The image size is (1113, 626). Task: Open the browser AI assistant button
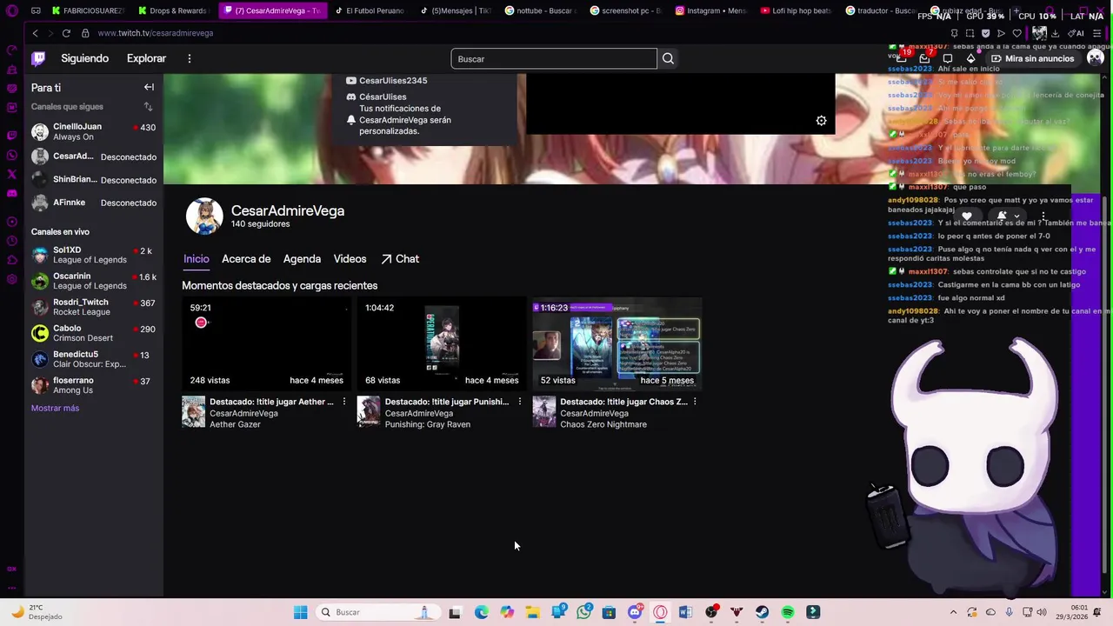pos(1076,33)
